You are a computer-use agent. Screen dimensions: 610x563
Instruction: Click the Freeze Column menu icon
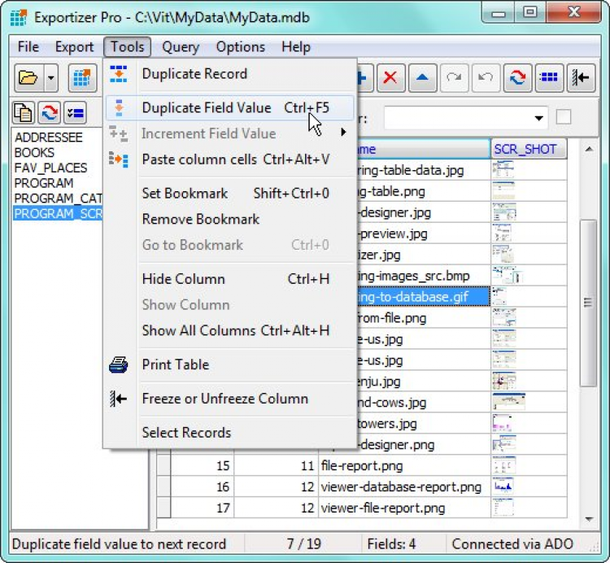click(x=118, y=399)
